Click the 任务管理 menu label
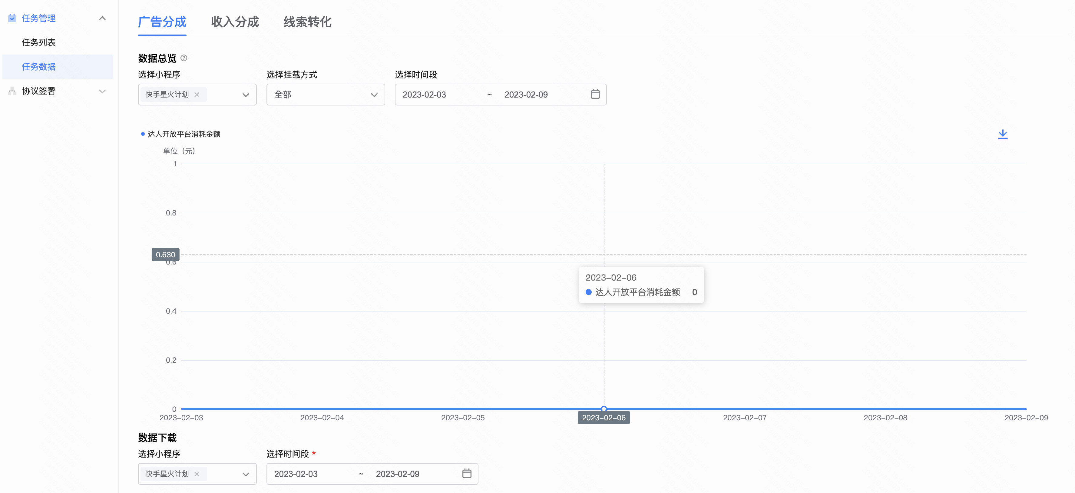 (x=38, y=18)
